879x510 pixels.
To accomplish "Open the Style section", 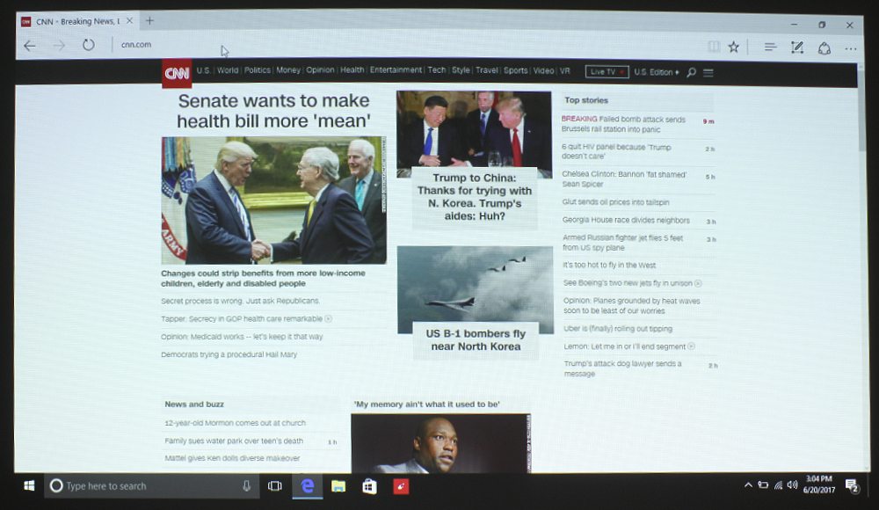I will [461, 70].
